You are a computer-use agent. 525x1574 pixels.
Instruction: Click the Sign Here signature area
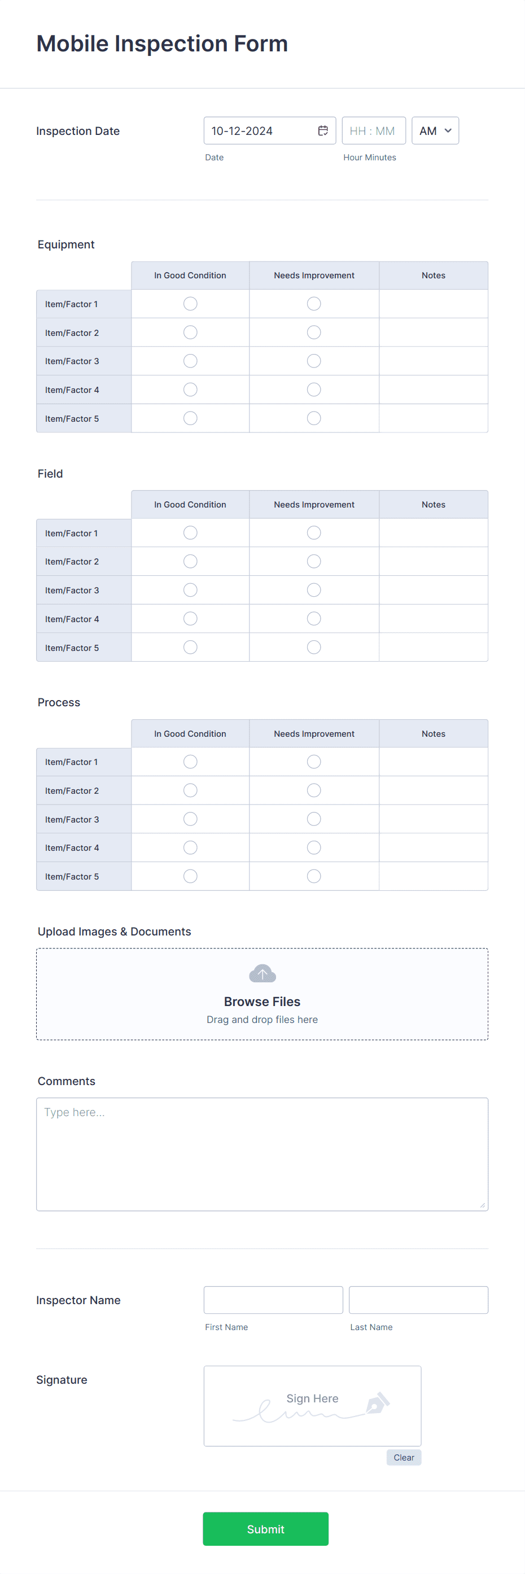[312, 1405]
